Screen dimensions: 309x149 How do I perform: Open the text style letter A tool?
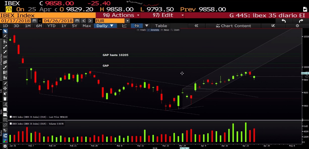pyautogui.click(x=5, y=104)
